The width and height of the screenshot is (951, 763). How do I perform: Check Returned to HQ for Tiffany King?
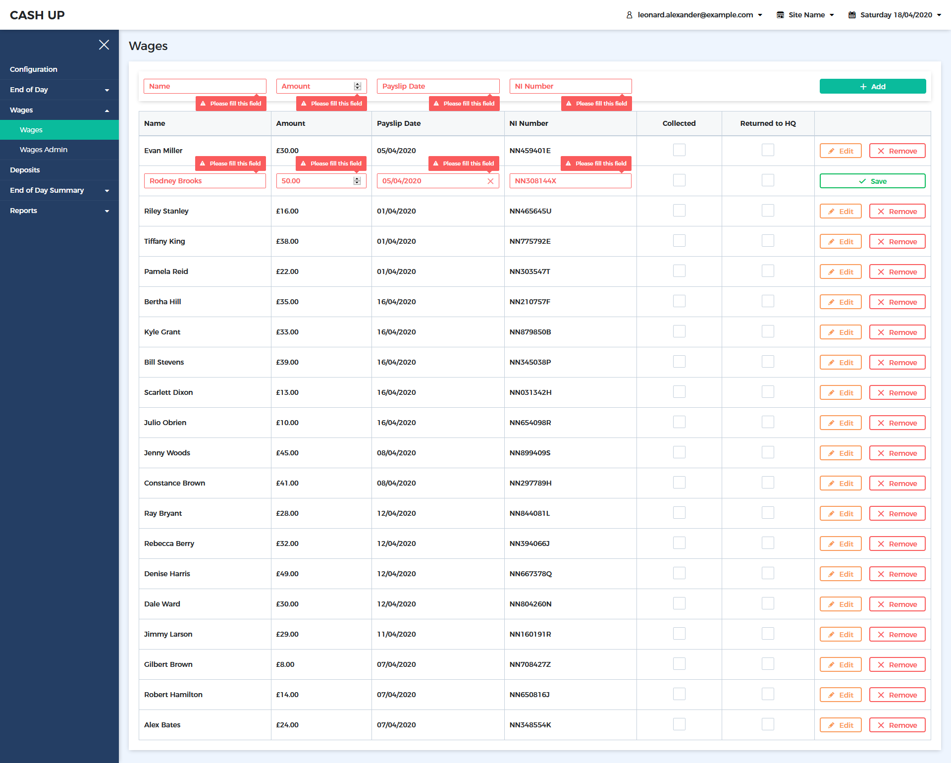click(x=768, y=241)
